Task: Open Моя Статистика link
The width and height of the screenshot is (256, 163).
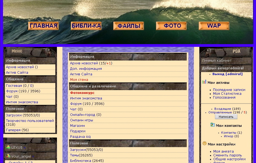Action: click(227, 94)
